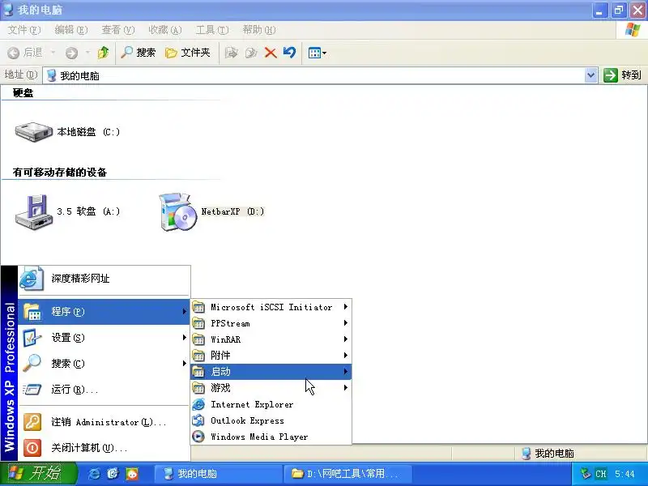
Task: Launch Outlook Express from Programs menu
Action: pos(271,420)
